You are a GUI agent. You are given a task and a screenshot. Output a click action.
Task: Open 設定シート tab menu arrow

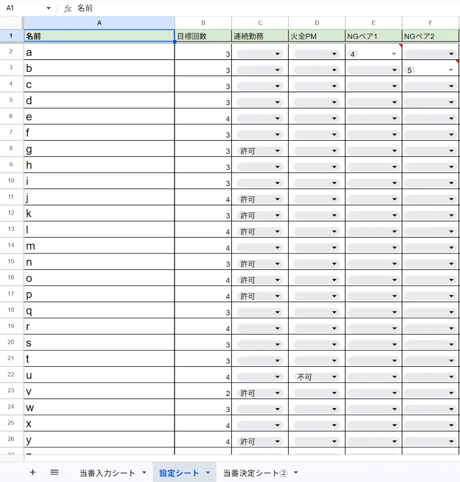(208, 473)
